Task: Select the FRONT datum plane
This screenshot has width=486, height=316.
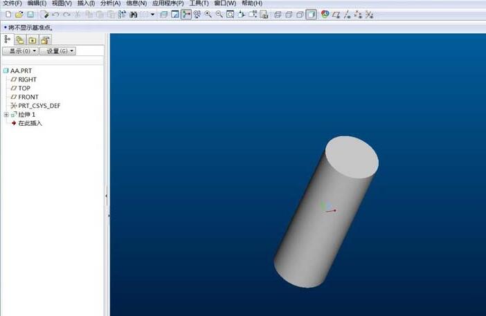Action: (x=25, y=97)
